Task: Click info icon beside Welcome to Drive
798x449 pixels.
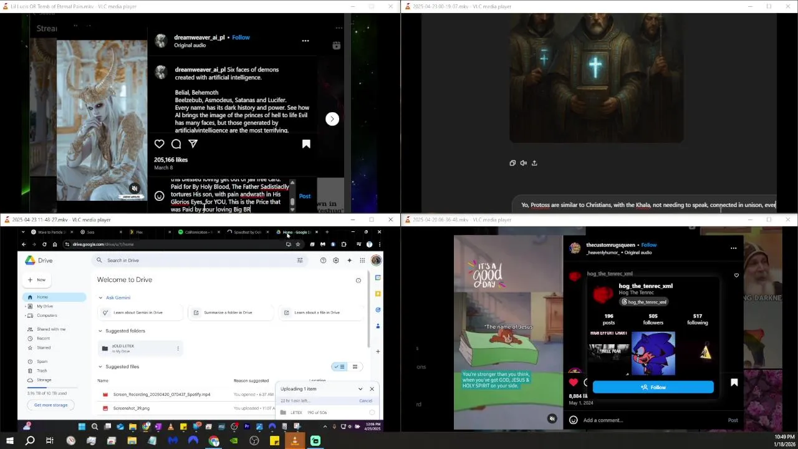Action: coord(358,281)
